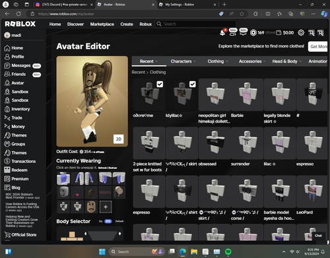Open Profile in the sidebar
The image size is (330, 258).
14,57
